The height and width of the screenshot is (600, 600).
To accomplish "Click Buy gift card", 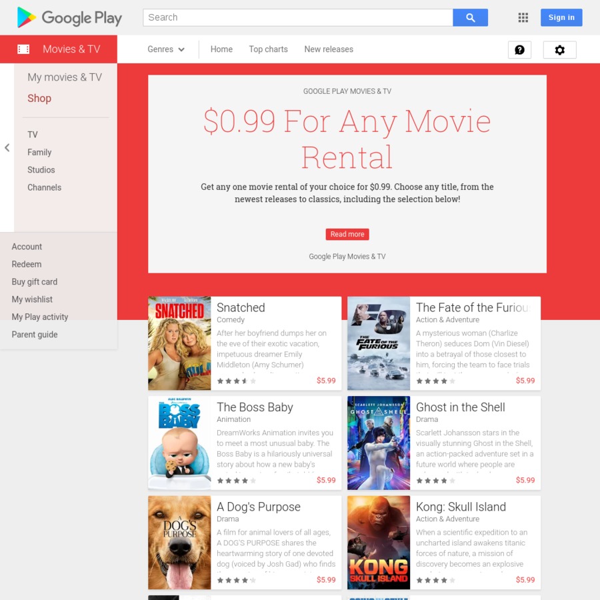I will coord(35,282).
